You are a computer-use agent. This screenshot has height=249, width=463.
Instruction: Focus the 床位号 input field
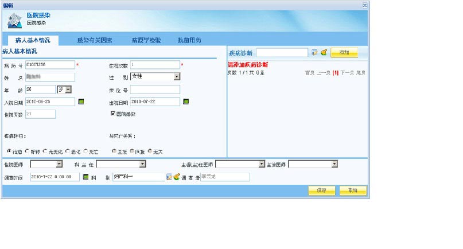point(155,90)
